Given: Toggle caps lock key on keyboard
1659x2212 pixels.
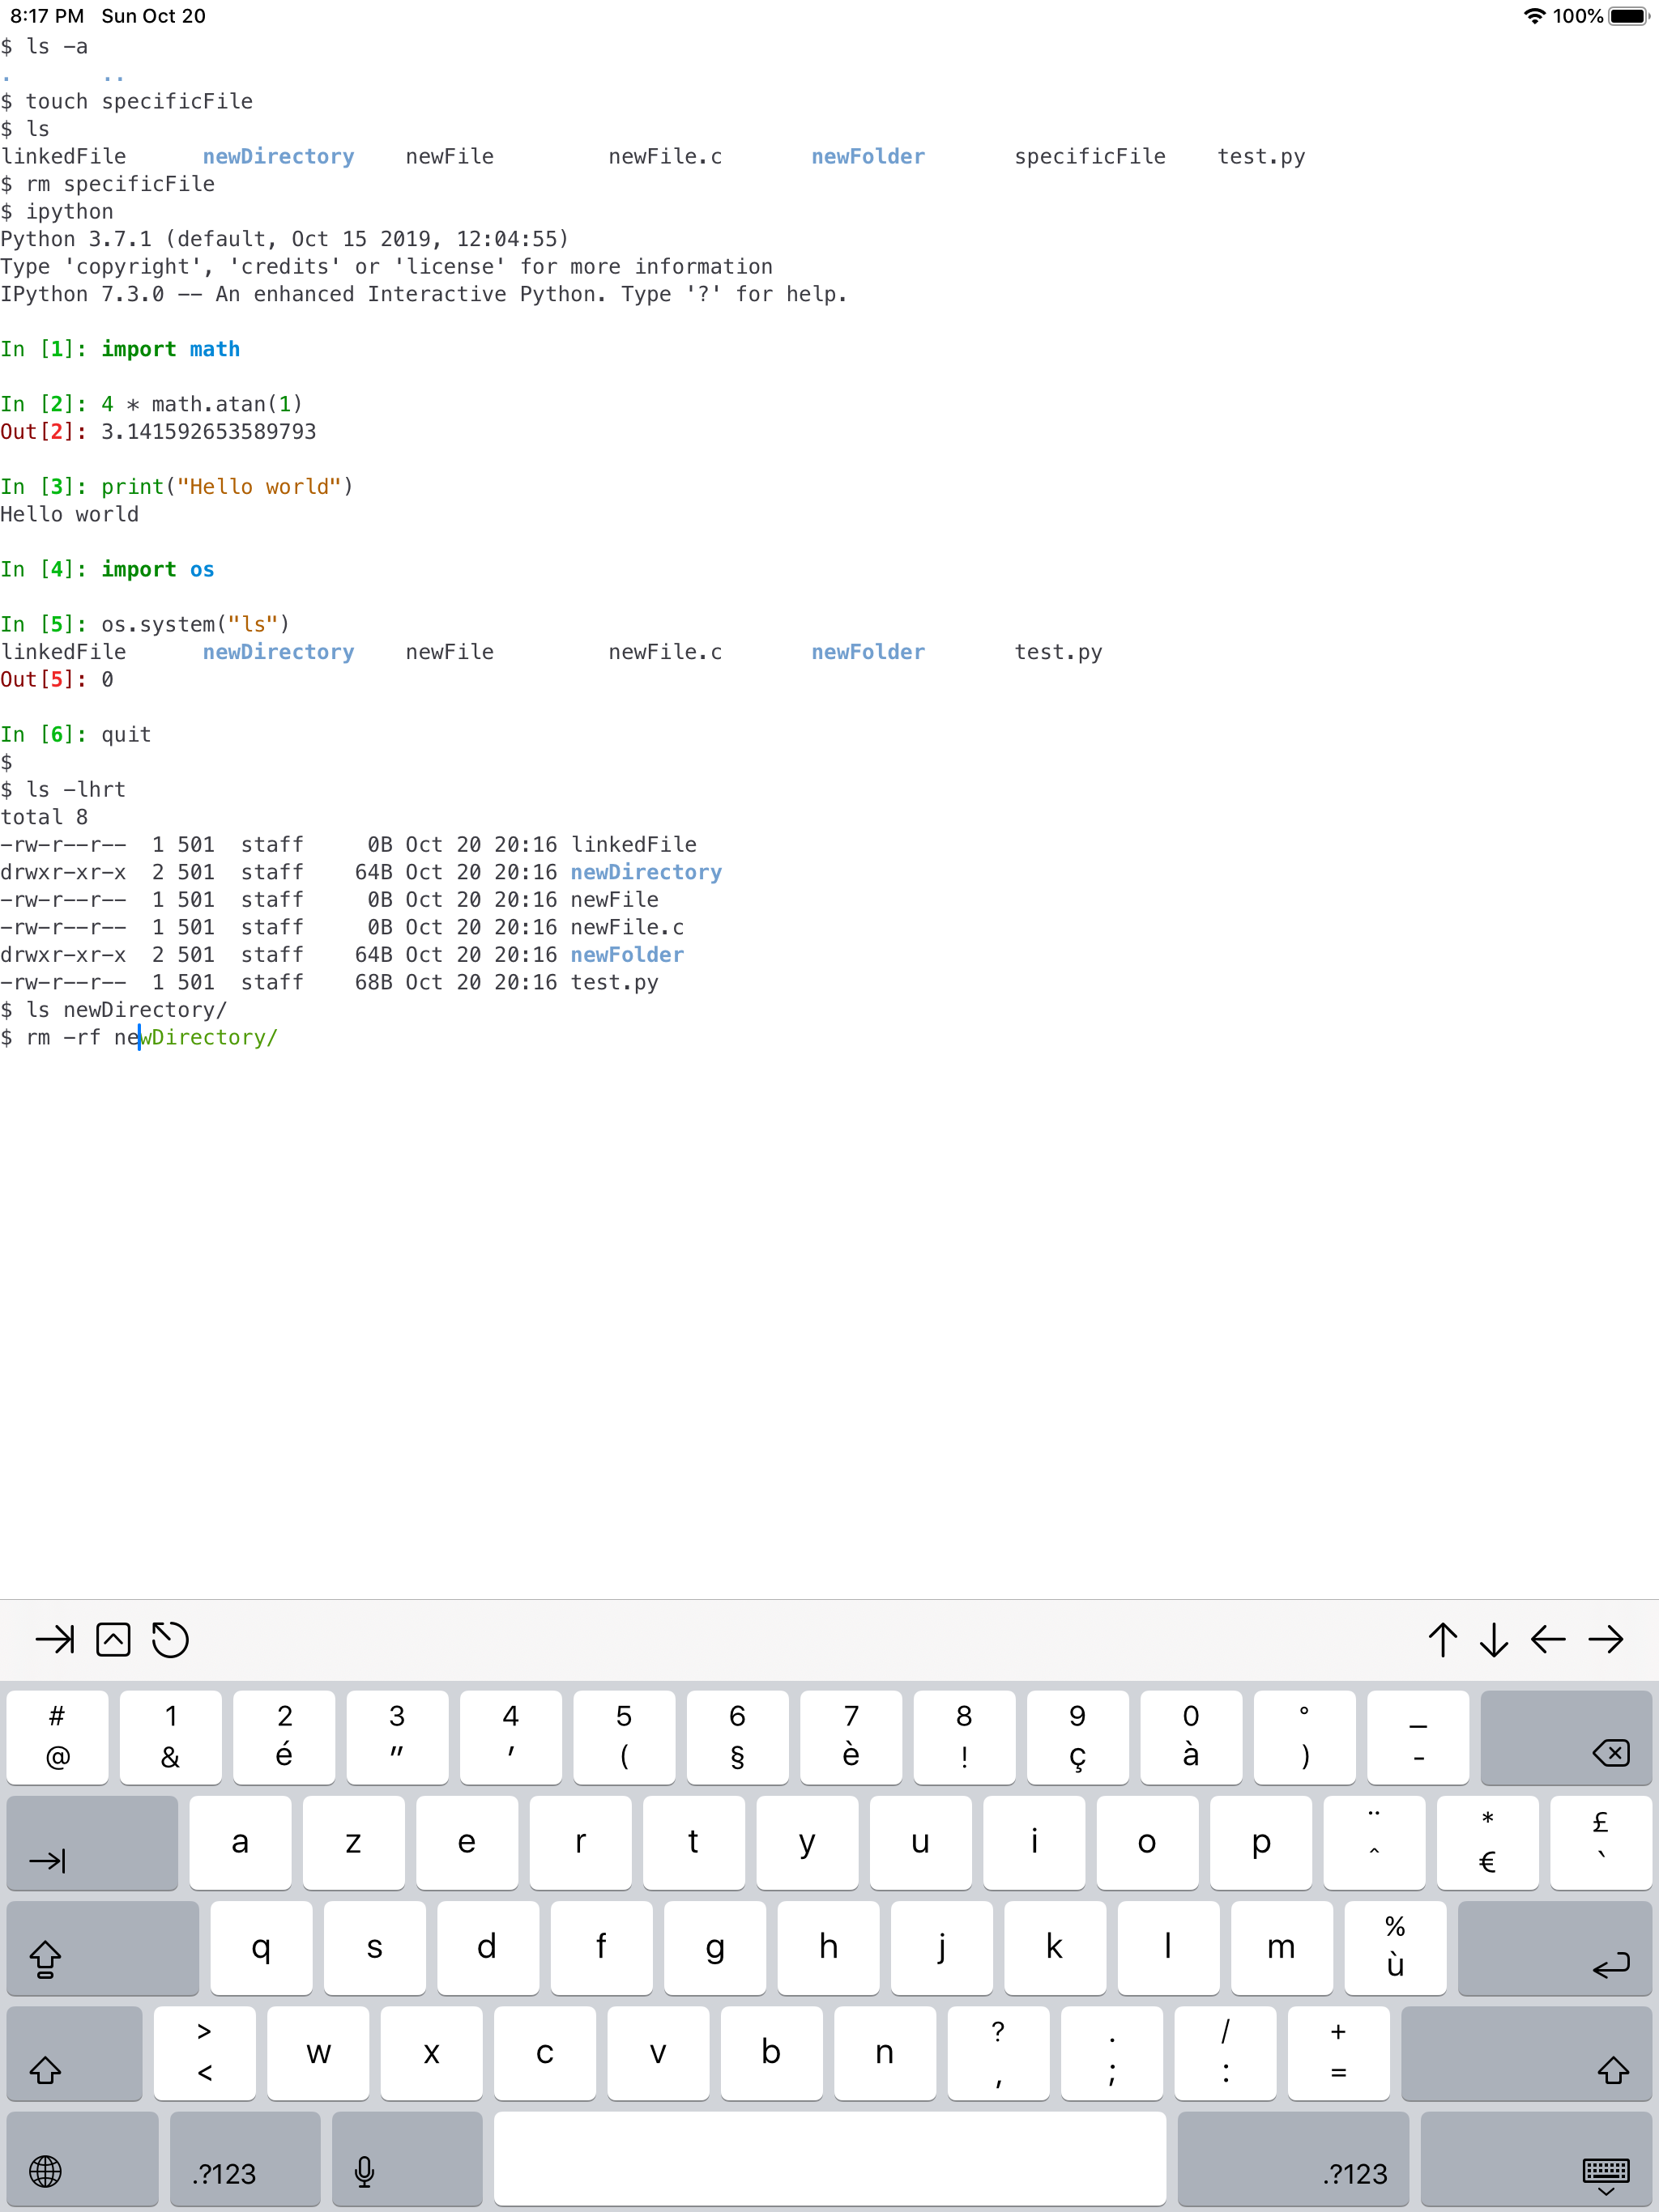Looking at the screenshot, I should coord(102,1948).
